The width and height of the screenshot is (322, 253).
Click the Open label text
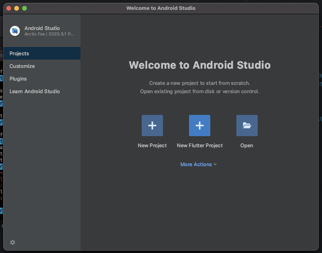pos(247,145)
